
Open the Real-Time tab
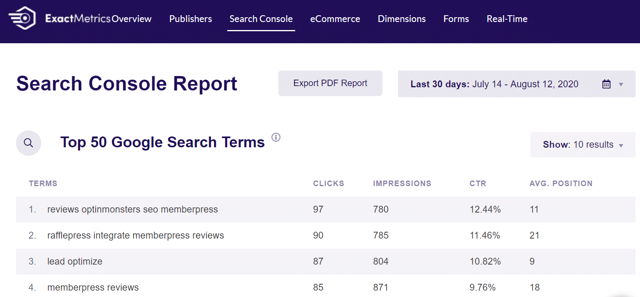(x=507, y=19)
